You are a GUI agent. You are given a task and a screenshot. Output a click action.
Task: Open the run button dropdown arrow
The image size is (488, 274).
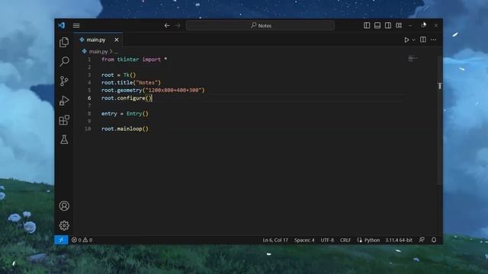pos(413,40)
